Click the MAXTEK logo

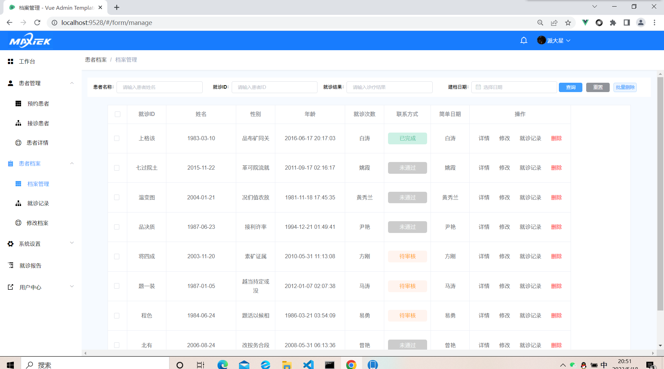pyautogui.click(x=30, y=41)
